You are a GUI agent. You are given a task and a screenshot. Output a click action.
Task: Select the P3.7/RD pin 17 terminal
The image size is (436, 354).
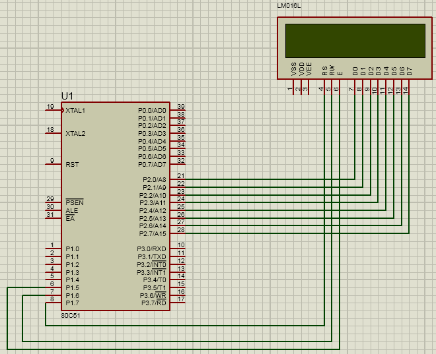tap(178, 303)
